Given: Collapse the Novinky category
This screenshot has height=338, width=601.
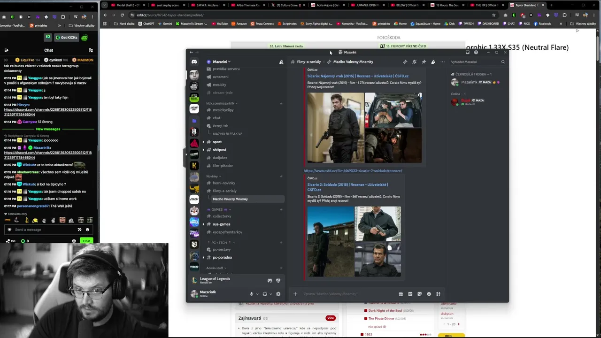Looking at the screenshot, I should [214, 177].
